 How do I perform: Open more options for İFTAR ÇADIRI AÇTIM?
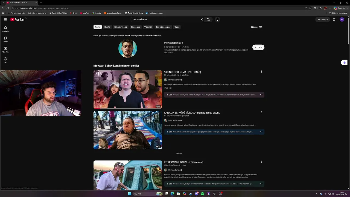pos(262,162)
